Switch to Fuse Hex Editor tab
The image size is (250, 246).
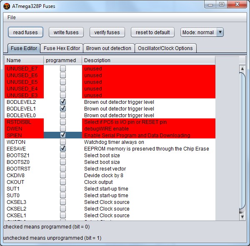click(x=62, y=48)
